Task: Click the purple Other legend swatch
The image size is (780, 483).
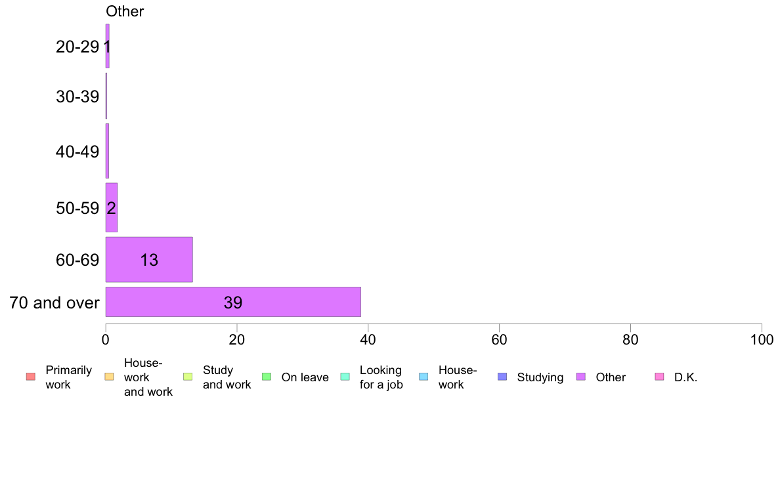Action: [x=581, y=377]
